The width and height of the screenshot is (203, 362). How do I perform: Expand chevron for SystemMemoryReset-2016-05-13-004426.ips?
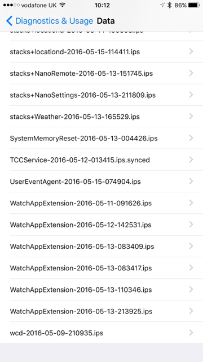(x=191, y=138)
